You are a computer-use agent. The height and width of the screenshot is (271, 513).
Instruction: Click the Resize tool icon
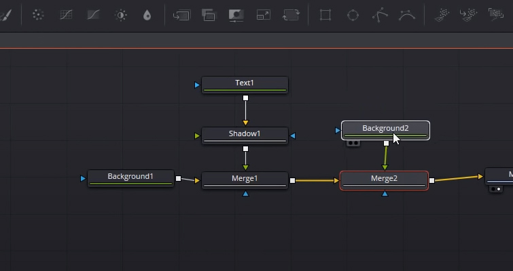[264, 15]
